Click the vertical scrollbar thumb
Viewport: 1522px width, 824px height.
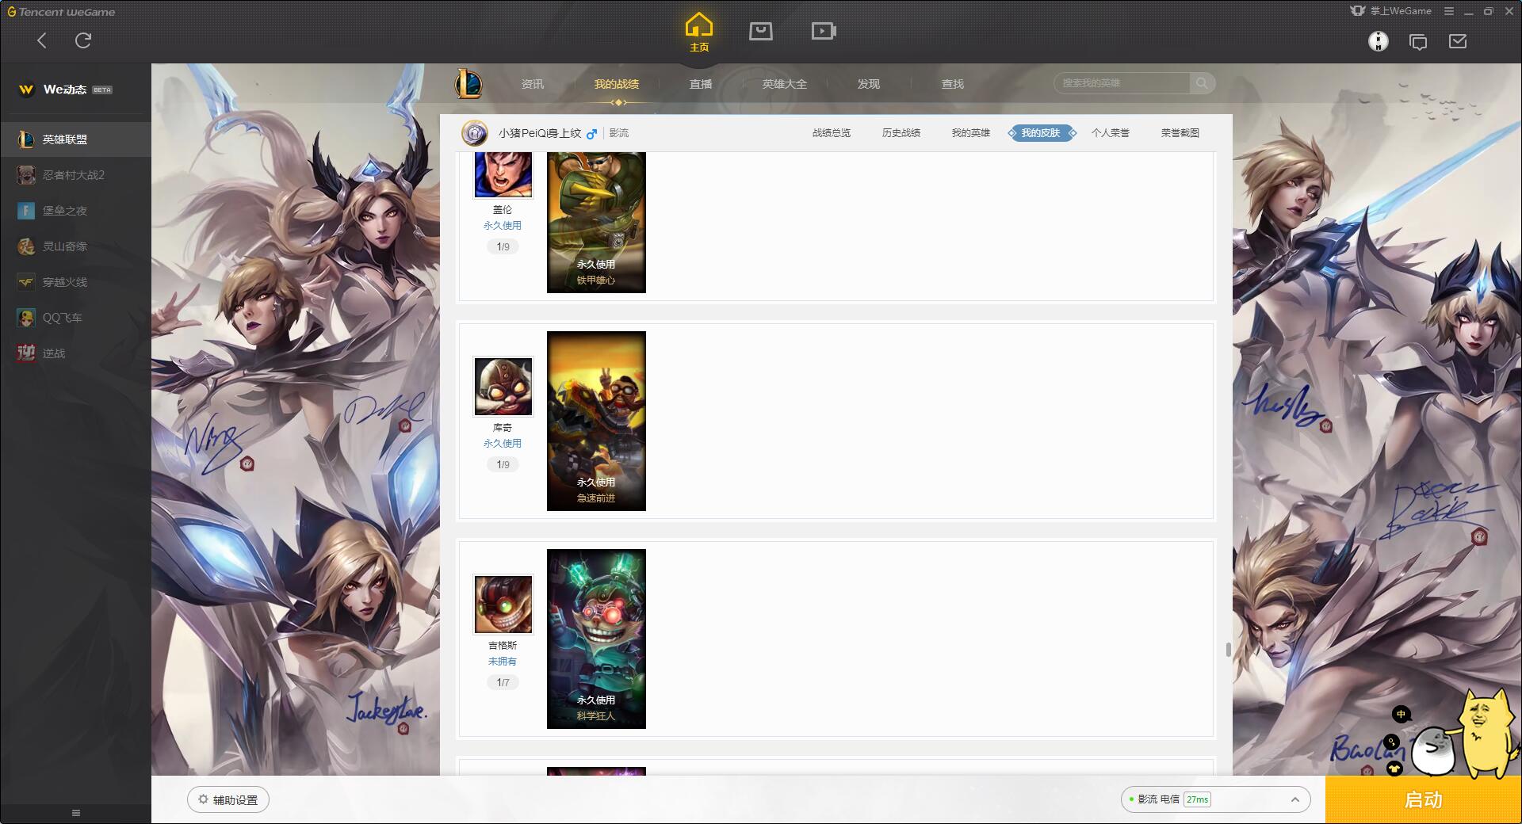1229,650
